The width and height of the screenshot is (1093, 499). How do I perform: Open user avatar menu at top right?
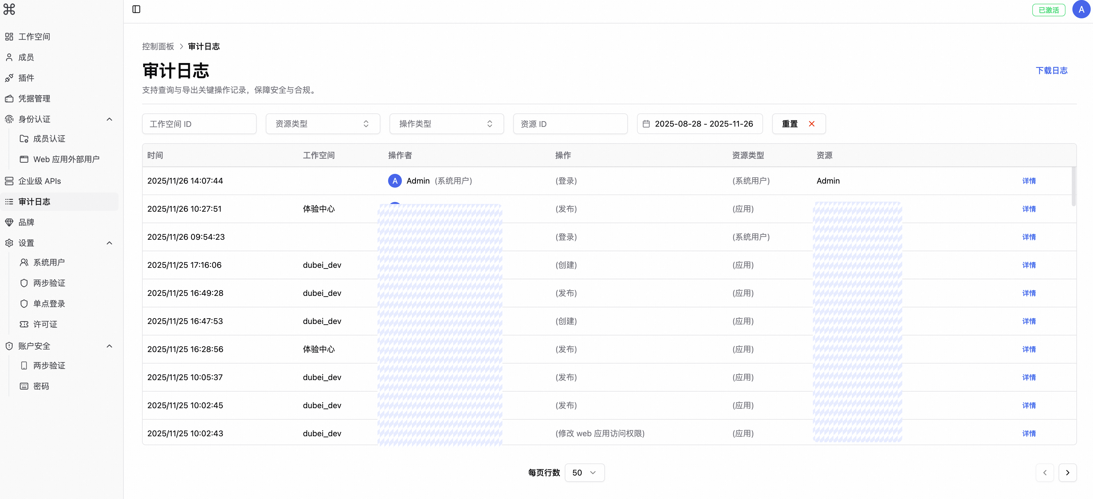[1081, 10]
